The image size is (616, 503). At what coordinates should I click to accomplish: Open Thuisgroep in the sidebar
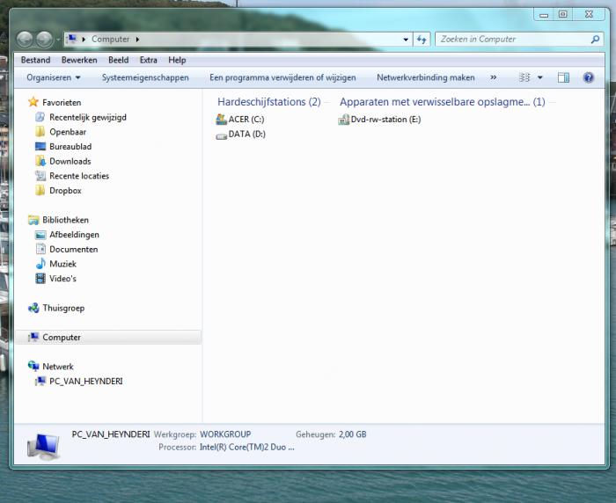coord(63,308)
